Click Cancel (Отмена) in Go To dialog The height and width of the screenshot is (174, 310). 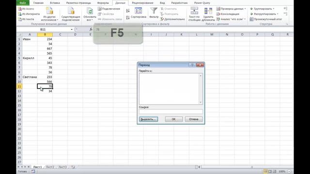point(194,119)
